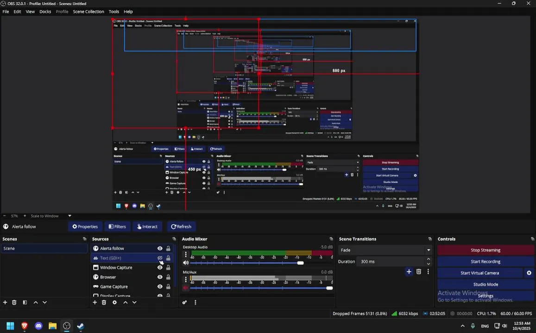Hide Game Capture source eye icon
Screen dimensions: 536x333
(160, 287)
